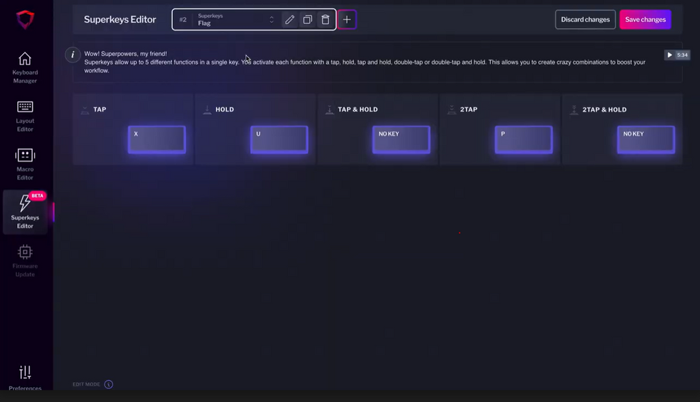Select the HOLD key assigned U

tap(279, 139)
